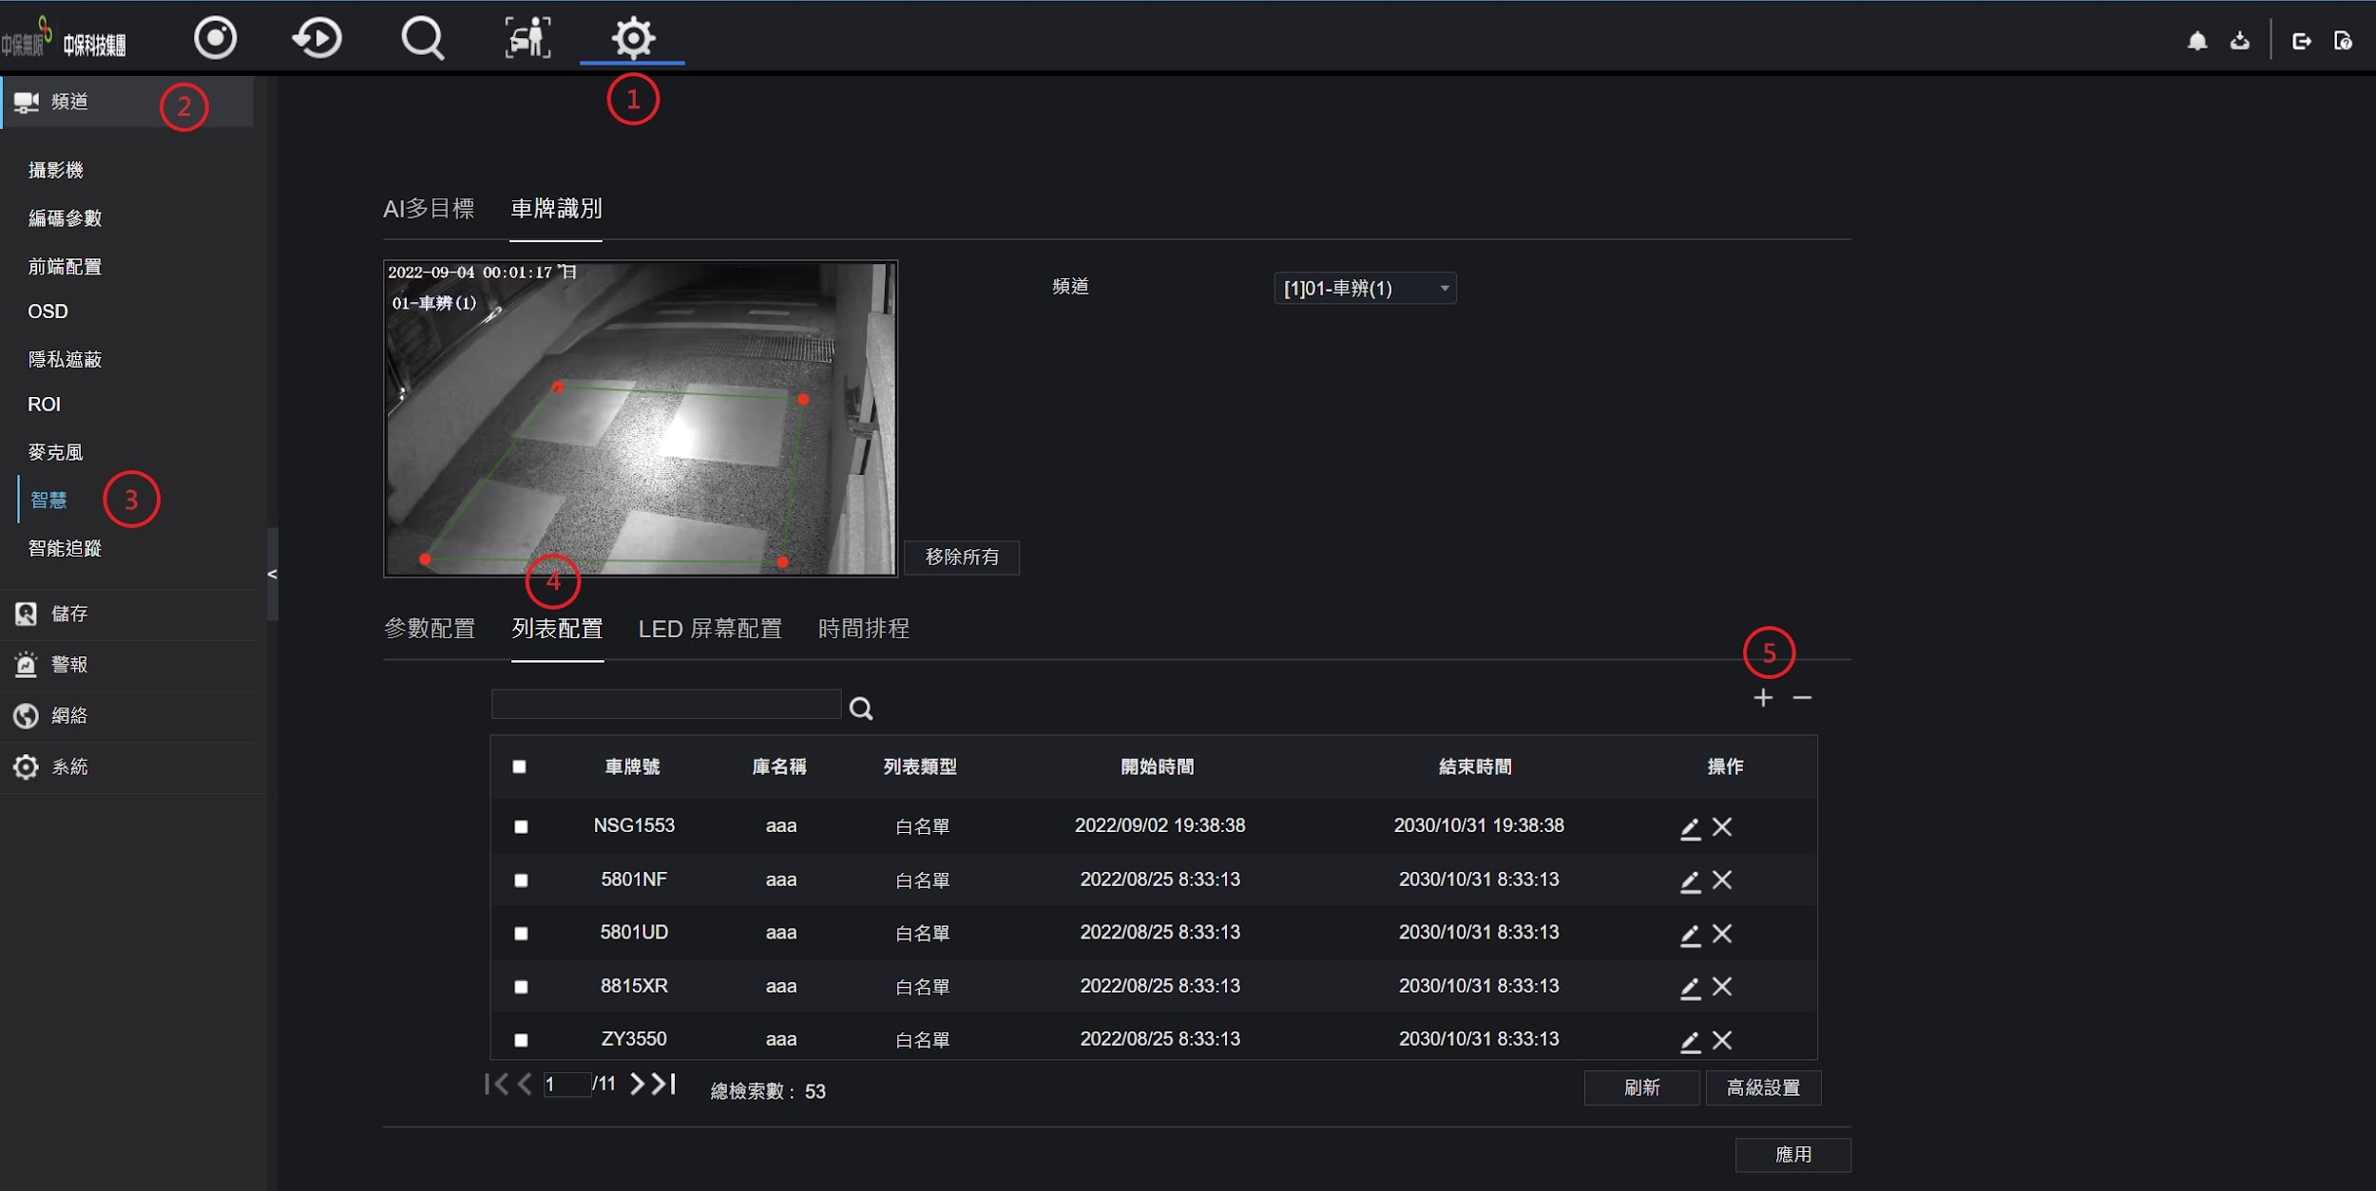2376x1191 pixels.
Task: Switch to the 參數配置 tab
Action: click(430, 629)
